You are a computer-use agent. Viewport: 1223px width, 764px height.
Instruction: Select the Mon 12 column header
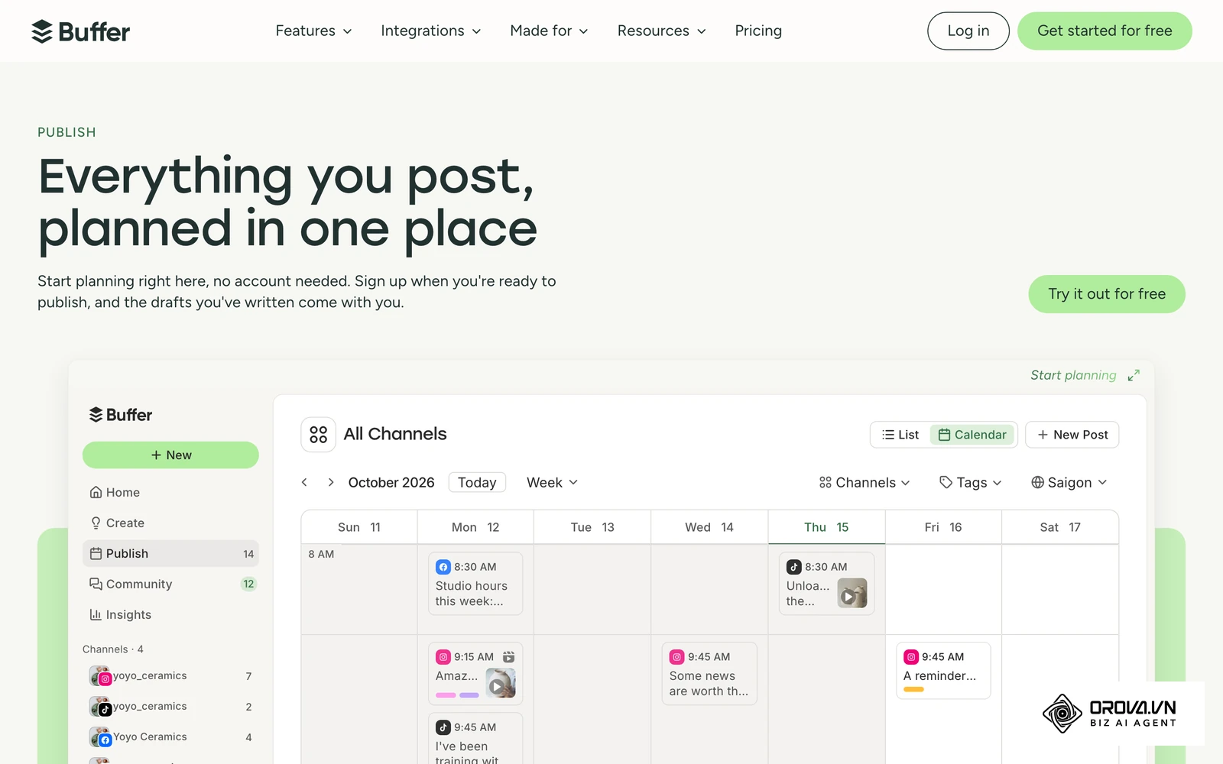(x=475, y=527)
